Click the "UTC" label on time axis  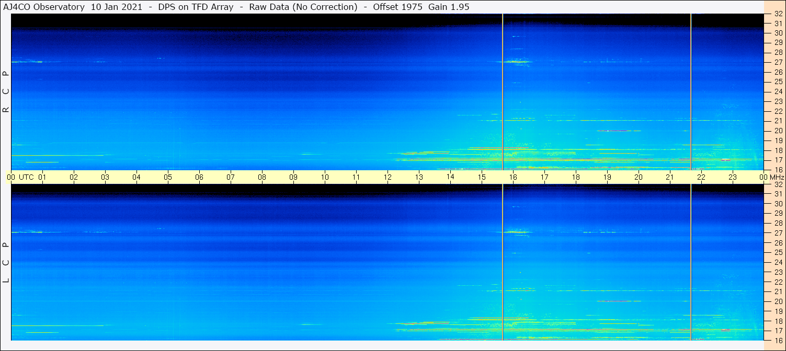pos(26,177)
